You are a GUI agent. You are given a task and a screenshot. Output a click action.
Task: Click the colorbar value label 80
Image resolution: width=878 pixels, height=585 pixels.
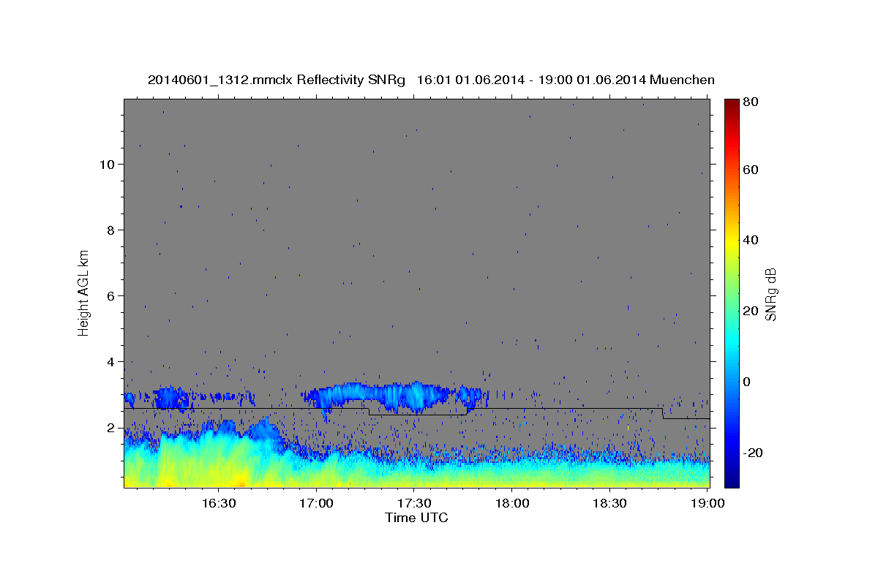click(x=751, y=102)
